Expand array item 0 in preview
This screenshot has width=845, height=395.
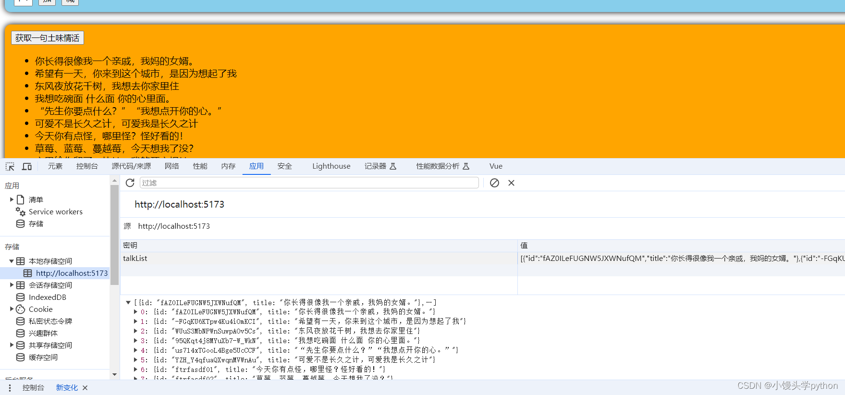[x=135, y=312]
